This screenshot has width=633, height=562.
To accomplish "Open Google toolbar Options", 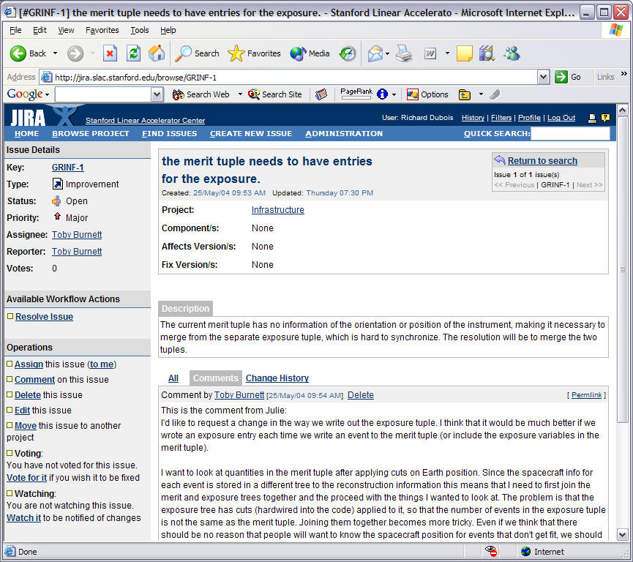I will pyautogui.click(x=427, y=94).
